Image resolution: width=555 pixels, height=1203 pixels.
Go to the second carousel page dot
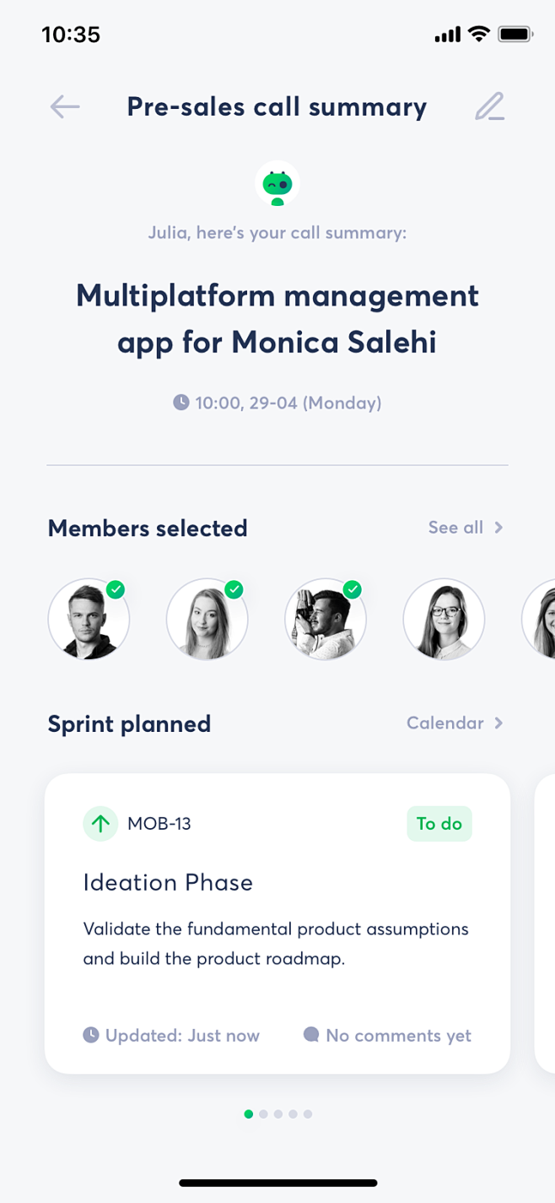[x=263, y=1114]
